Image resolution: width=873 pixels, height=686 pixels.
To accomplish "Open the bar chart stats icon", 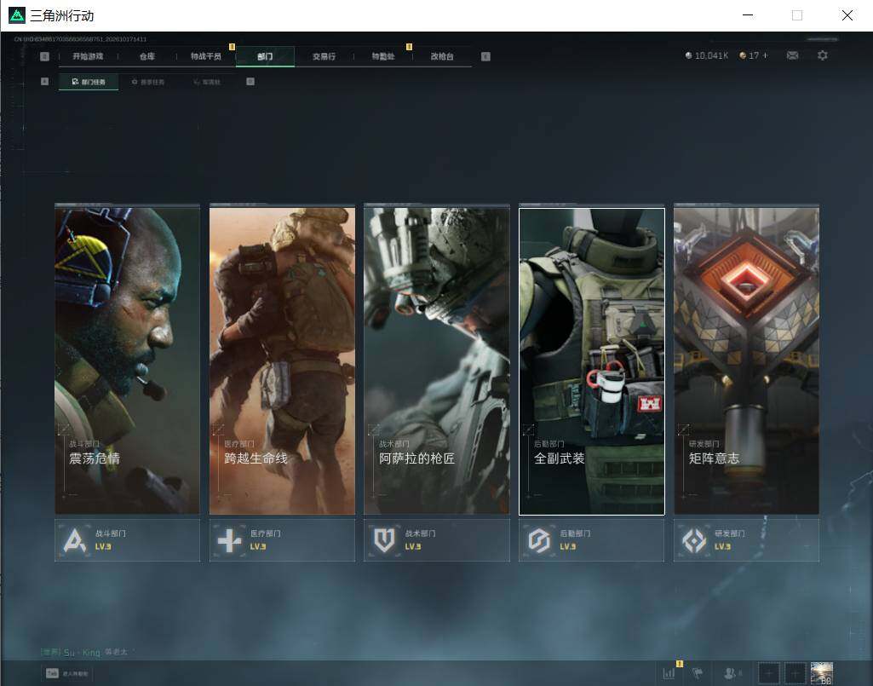I will click(x=669, y=673).
